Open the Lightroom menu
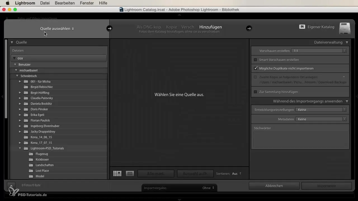The image size is (358, 201). click(25, 3)
